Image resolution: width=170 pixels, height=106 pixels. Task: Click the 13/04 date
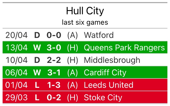pos(16,48)
